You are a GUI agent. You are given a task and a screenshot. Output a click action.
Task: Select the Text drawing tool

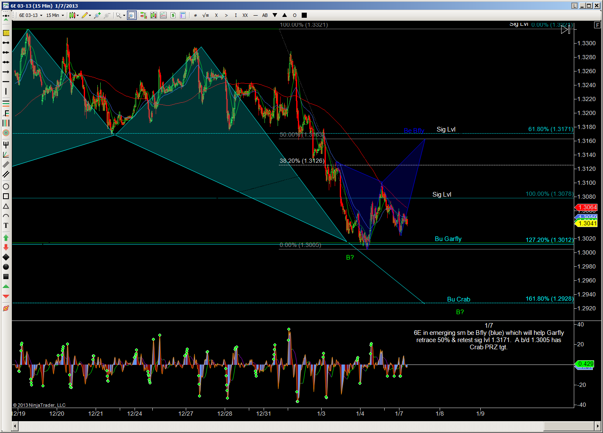point(6,225)
